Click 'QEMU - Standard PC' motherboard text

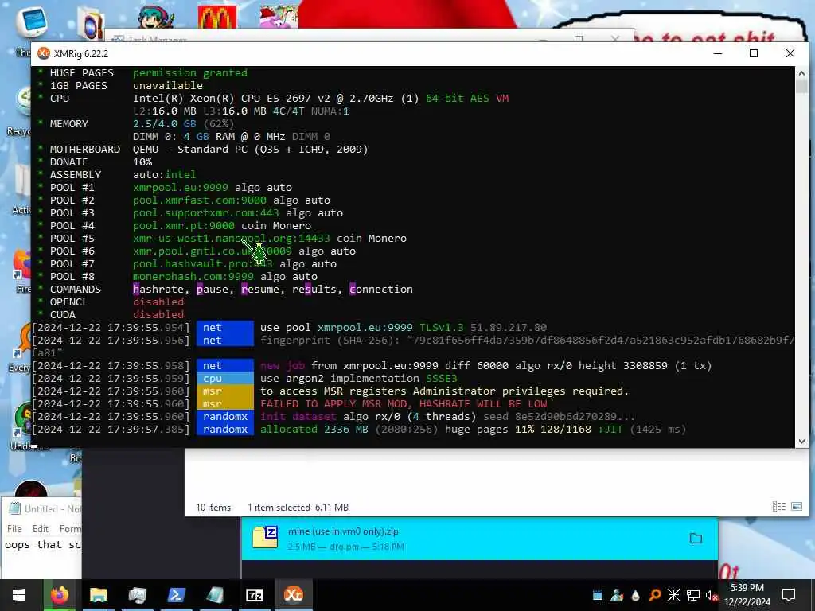click(x=250, y=149)
